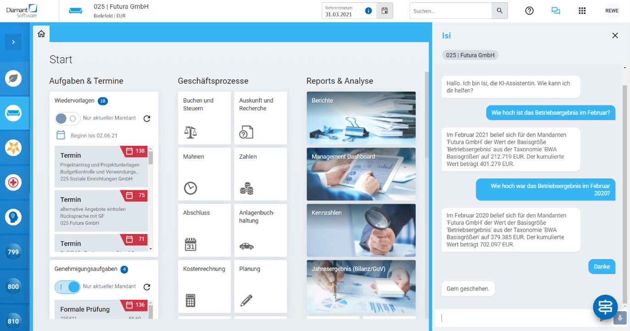Refresh the Genehmigungsaufgaben list
This screenshot has width=630, height=331.
pyautogui.click(x=147, y=287)
